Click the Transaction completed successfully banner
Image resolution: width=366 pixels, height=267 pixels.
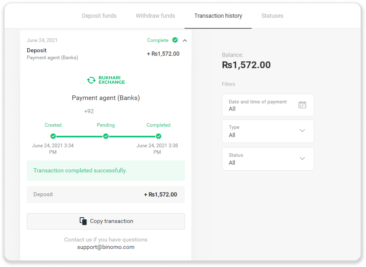coord(106,170)
